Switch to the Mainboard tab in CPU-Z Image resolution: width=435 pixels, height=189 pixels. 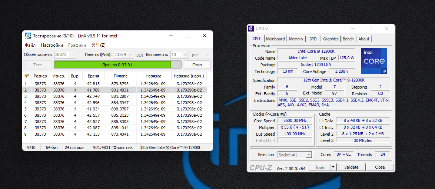click(x=275, y=39)
